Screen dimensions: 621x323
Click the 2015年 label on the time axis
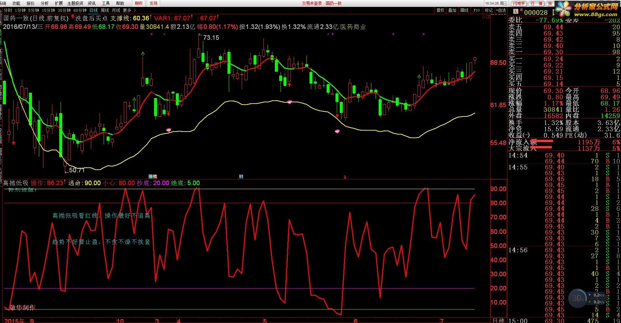pyautogui.click(x=14, y=320)
